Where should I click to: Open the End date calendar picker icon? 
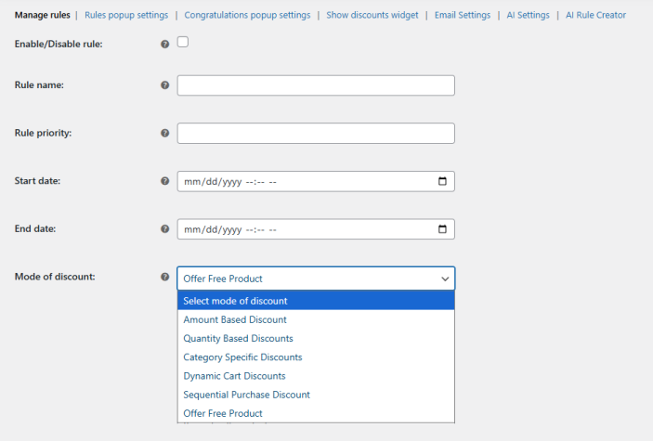click(x=442, y=228)
